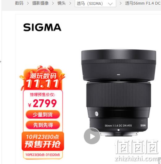161x164 pixels.
Task: Open the 数码 breadcrumb link
Action: [19, 3]
